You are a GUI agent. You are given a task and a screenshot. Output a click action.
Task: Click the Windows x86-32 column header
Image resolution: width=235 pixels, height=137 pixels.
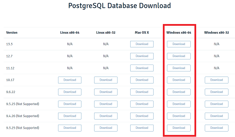click(x=216, y=33)
